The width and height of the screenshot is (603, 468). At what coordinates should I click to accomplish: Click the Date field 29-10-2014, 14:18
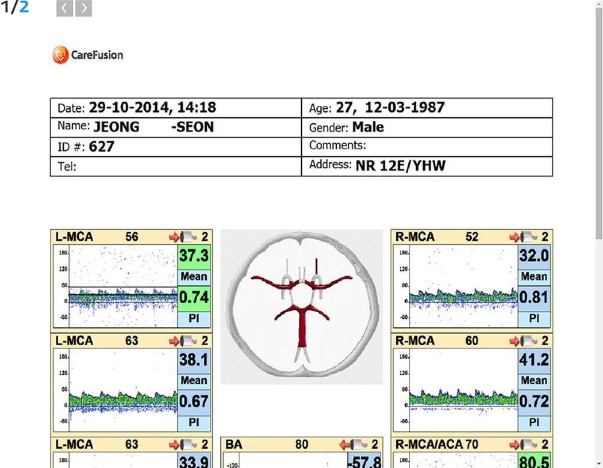[x=176, y=108]
